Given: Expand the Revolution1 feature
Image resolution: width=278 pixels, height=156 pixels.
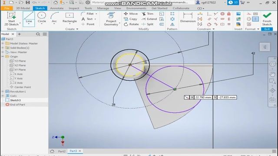Looking at the screenshot, I should [3, 91].
